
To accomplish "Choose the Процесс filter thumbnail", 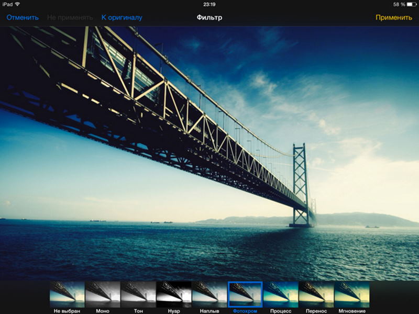I will [281, 294].
